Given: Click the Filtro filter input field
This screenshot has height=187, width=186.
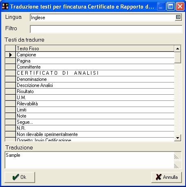Looking at the screenshot, I should (x=106, y=29).
